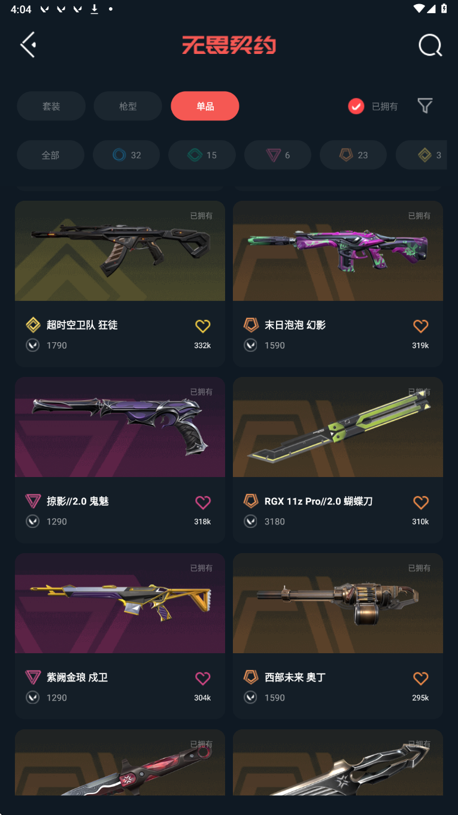Filter by orange tier with 23 items
This screenshot has height=815, width=458.
(x=353, y=155)
